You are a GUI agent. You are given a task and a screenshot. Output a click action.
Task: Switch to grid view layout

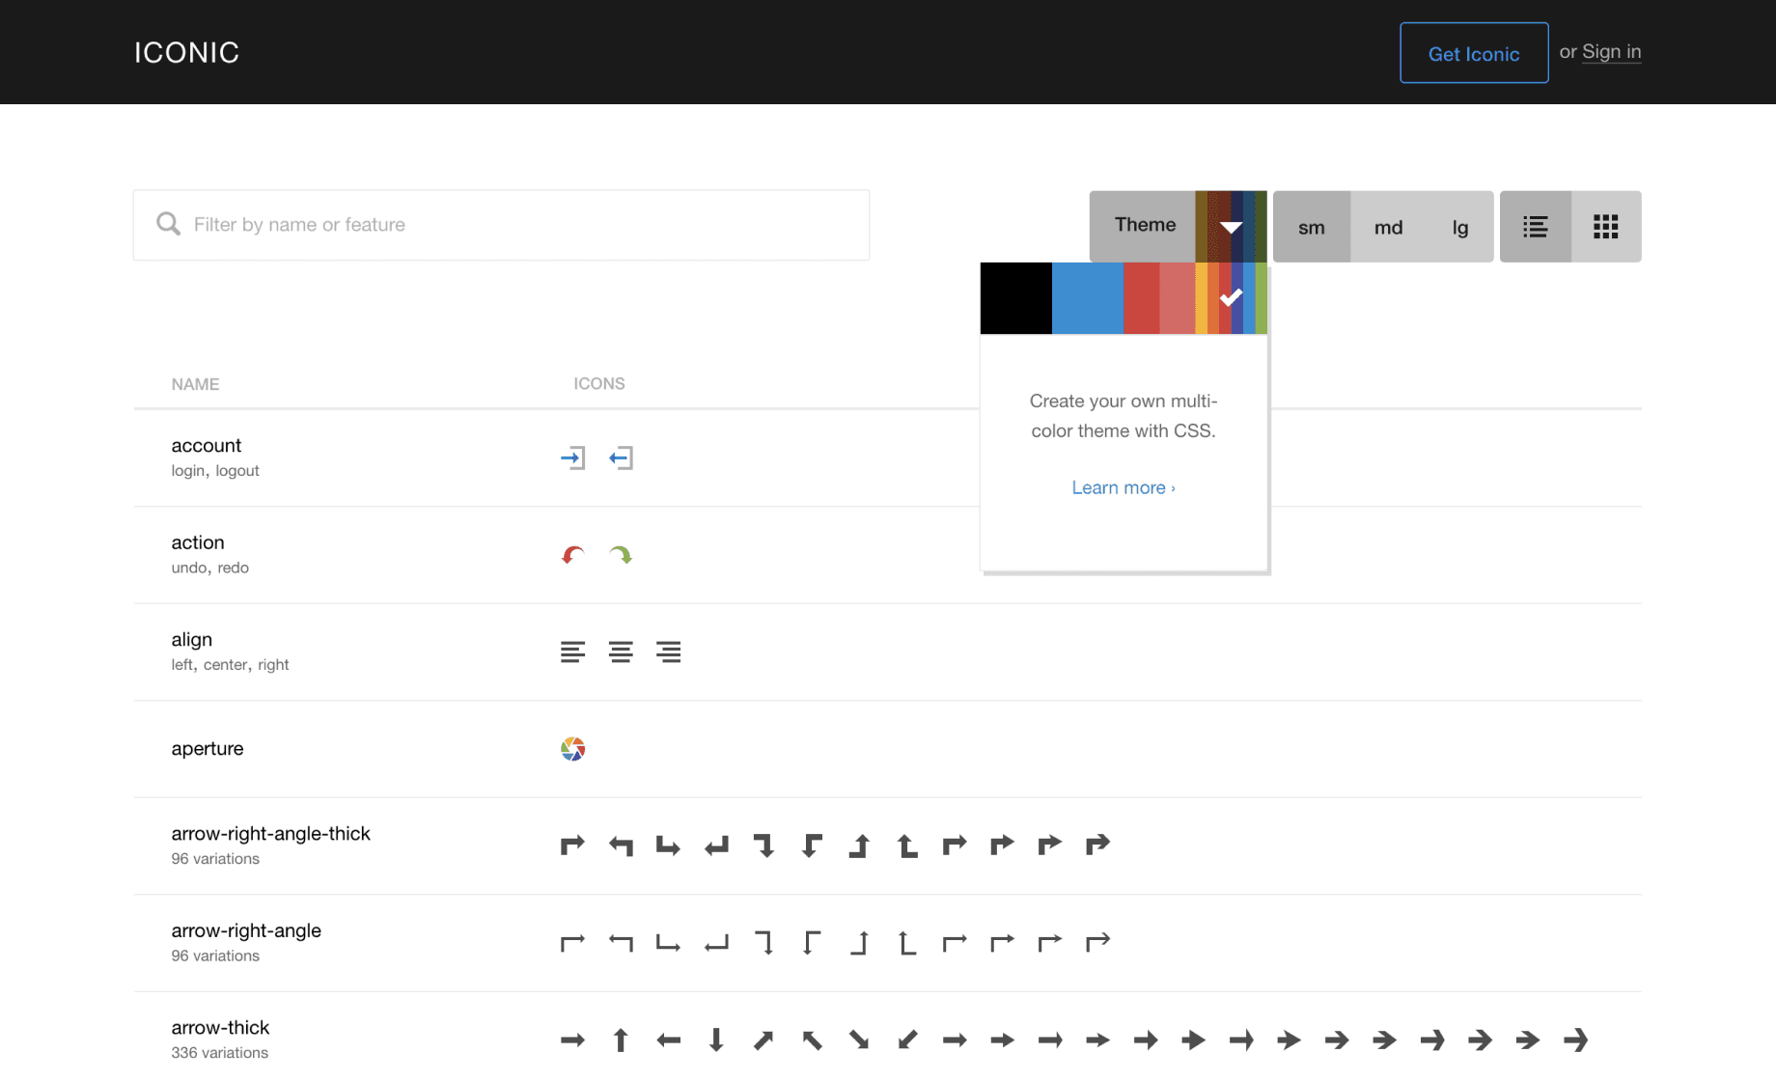pyautogui.click(x=1605, y=227)
